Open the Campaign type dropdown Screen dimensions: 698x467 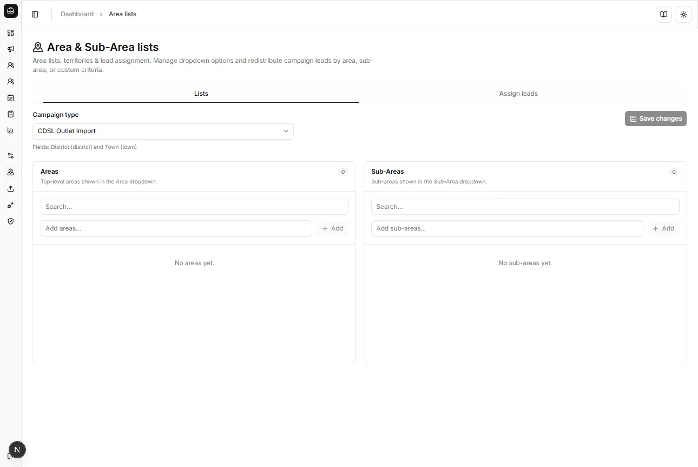tap(163, 131)
